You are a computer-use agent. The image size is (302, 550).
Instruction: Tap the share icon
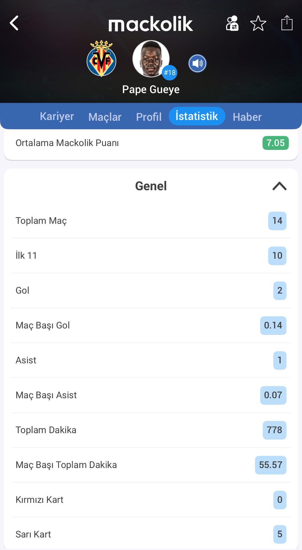[x=286, y=23]
